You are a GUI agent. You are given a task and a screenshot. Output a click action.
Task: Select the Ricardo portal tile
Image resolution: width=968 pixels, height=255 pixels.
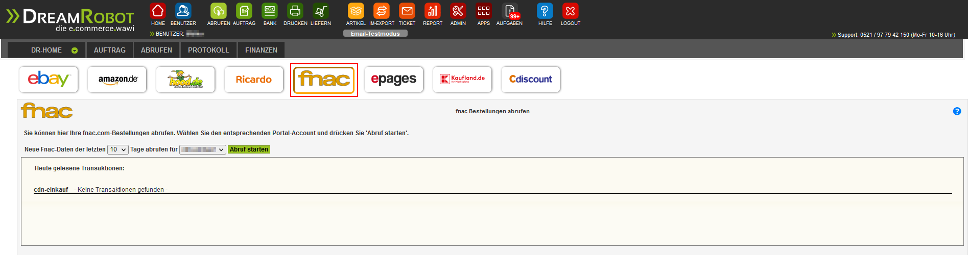(x=254, y=80)
